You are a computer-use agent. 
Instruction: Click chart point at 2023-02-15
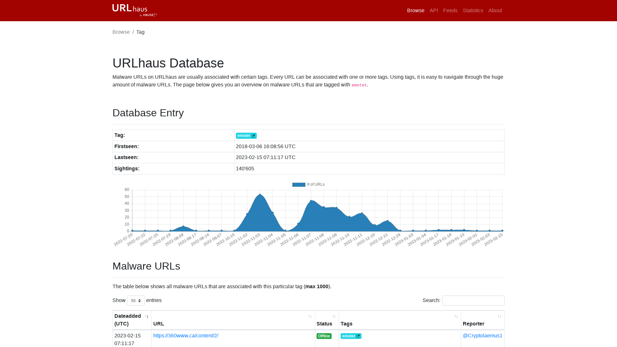tap(502, 231)
